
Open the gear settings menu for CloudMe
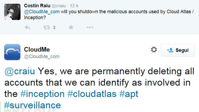154,50
